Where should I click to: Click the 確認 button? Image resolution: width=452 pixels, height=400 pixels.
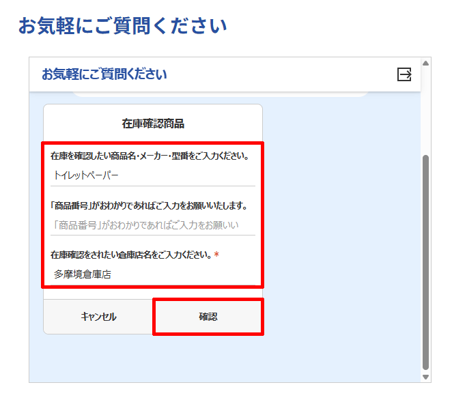[208, 317]
